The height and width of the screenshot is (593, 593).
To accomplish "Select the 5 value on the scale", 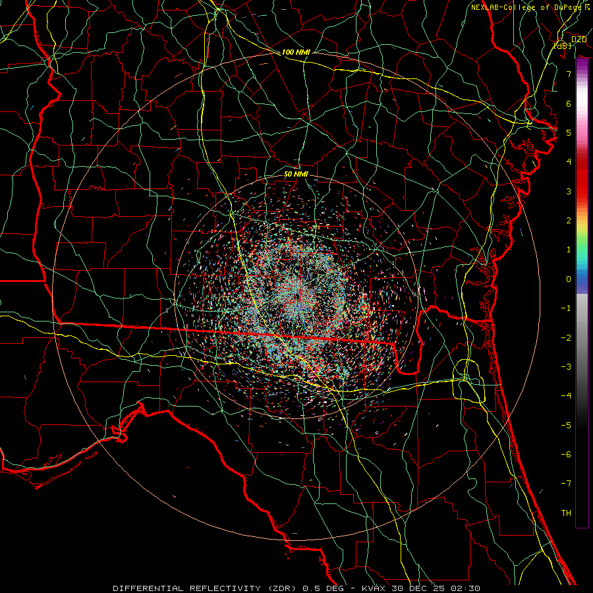I will click(569, 132).
